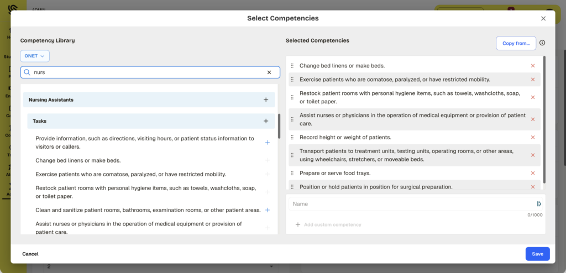Add 'Provide information, such as directions' task
Screen dimensions: 566x273
click(x=267, y=143)
